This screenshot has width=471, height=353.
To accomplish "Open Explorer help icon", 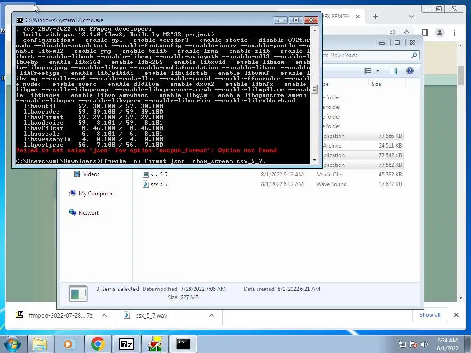I will pos(409,70).
